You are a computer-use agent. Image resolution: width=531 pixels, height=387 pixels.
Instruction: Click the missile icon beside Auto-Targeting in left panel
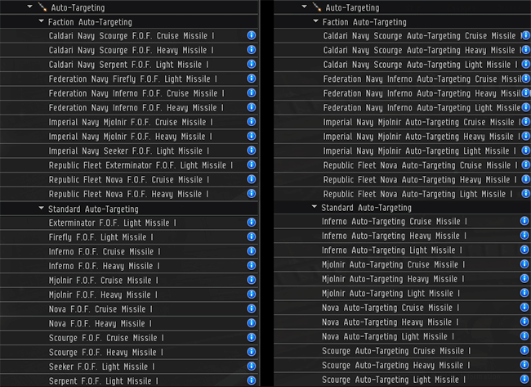click(42, 7)
